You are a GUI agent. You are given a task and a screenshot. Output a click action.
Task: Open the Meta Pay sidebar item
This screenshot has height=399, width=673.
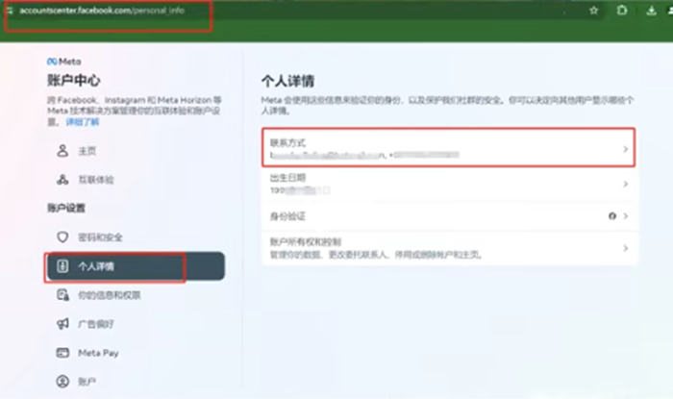(x=136, y=353)
